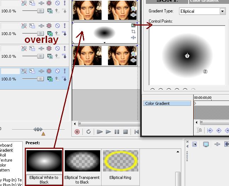Select gradient control point 2
Viewport: 229px width, 186px height.
(x=205, y=72)
